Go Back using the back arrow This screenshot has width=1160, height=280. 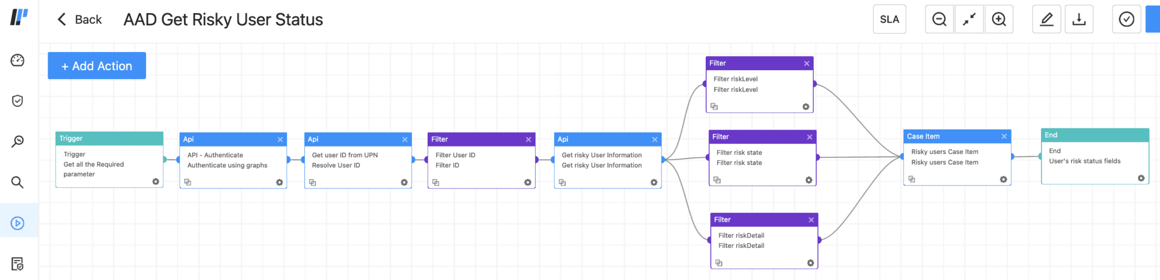coord(79,20)
